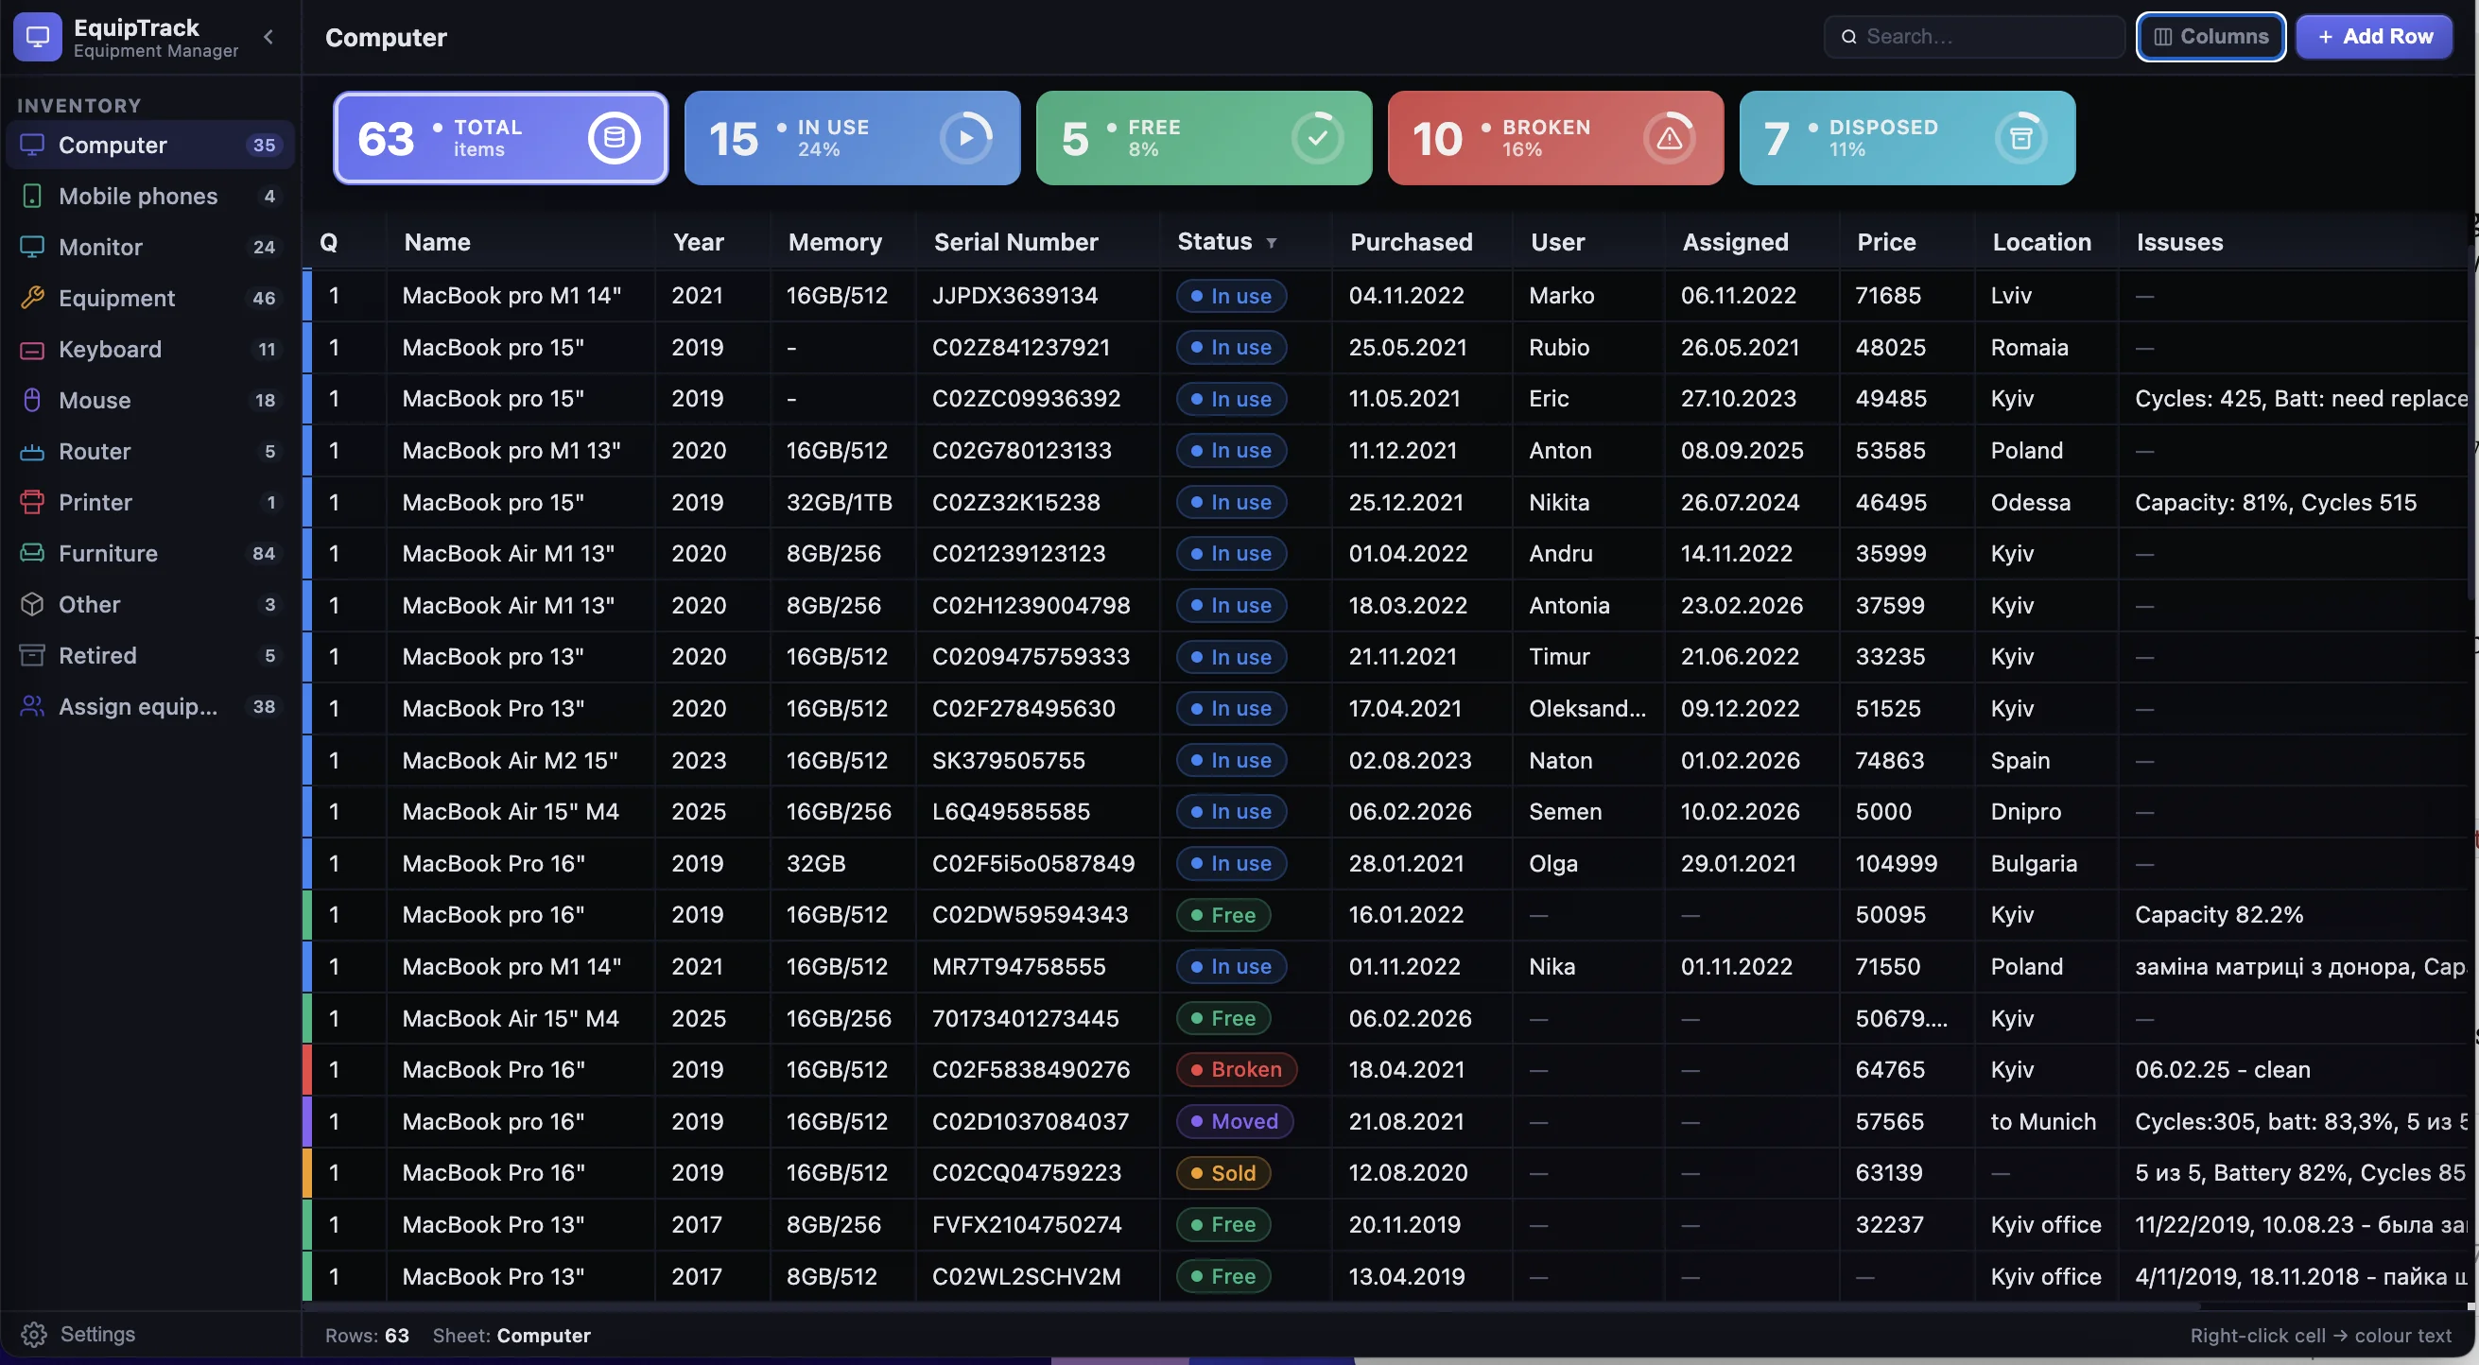Switch to the Monitor sheet
2479x1365 pixels.
tap(150, 248)
